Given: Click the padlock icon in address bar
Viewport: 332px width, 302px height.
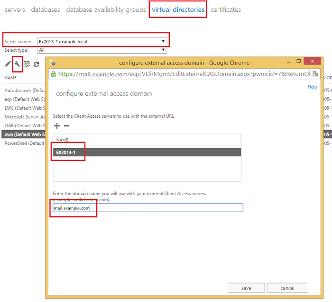Looking at the screenshot, I should click(53, 74).
